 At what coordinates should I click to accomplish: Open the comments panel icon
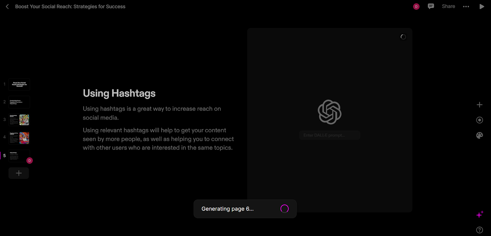431,6
